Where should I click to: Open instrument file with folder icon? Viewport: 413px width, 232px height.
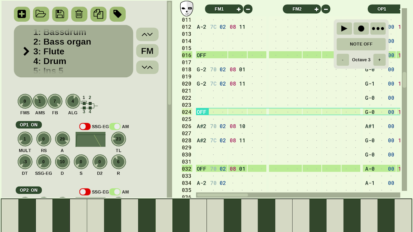coord(41,14)
